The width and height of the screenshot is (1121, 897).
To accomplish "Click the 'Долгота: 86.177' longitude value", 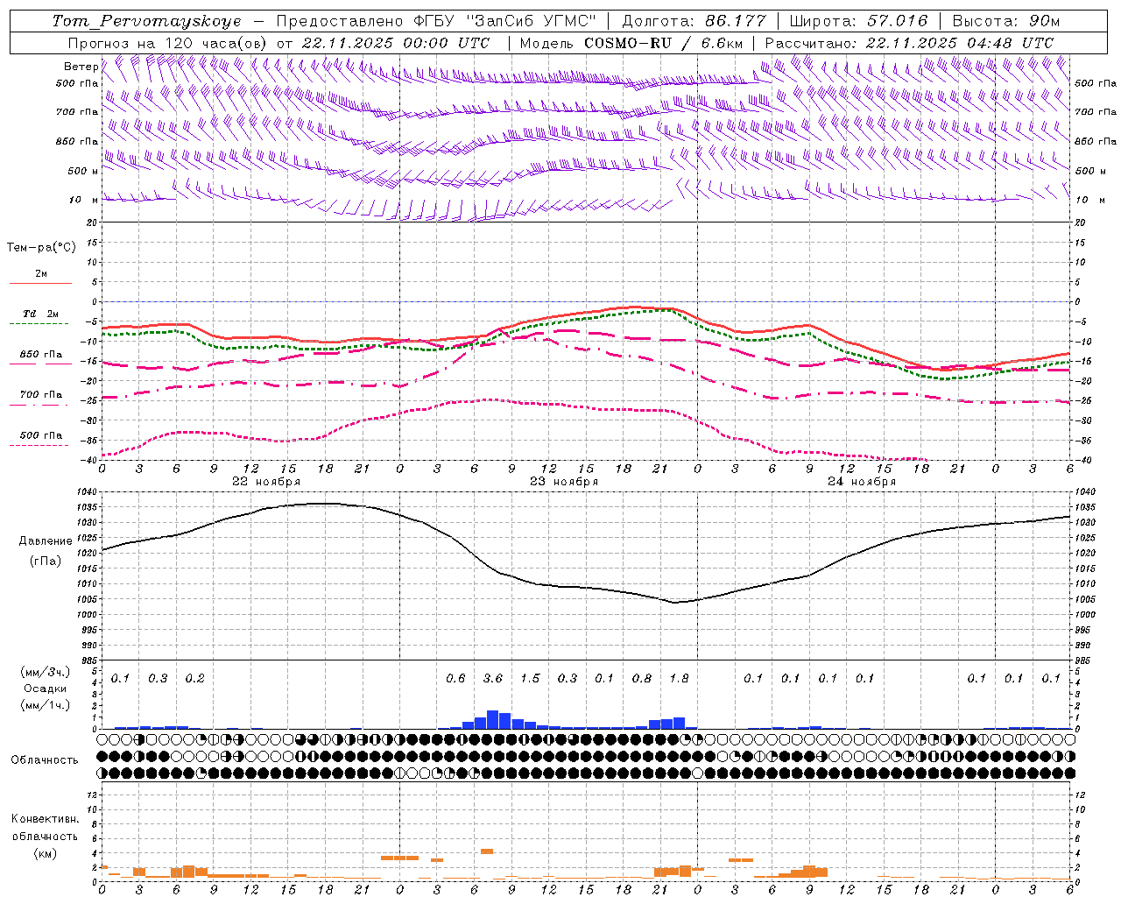I will [x=694, y=21].
